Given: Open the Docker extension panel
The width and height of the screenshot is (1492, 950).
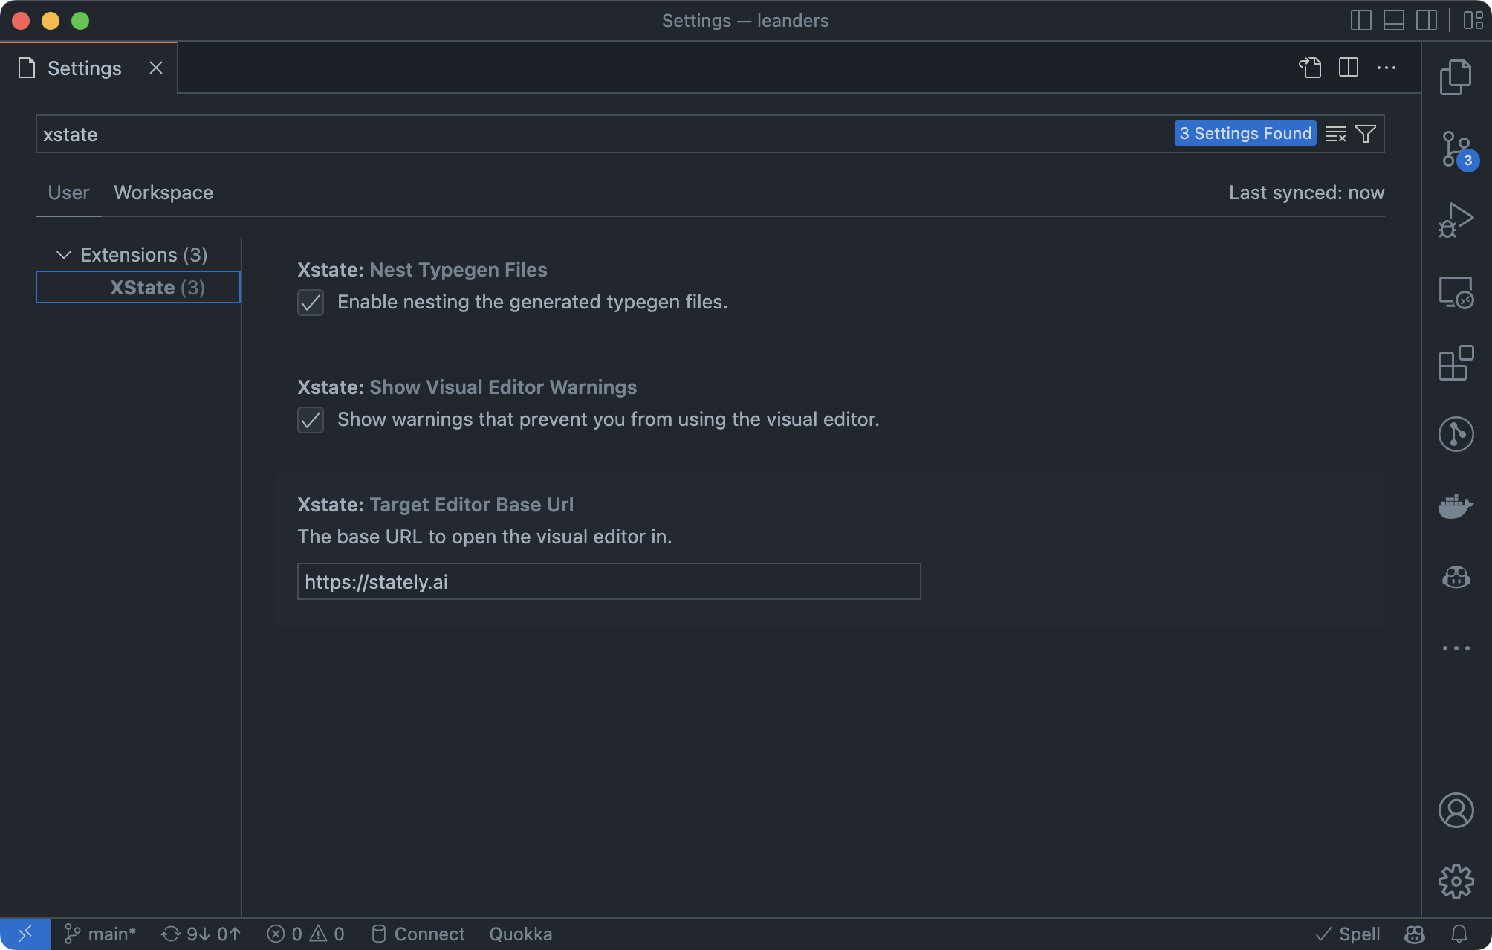Looking at the screenshot, I should [1456, 505].
